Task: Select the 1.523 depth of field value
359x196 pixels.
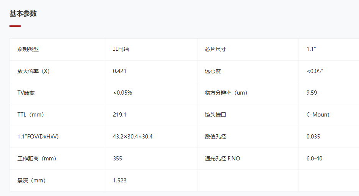Action: click(119, 180)
